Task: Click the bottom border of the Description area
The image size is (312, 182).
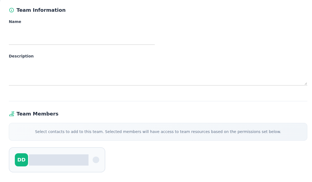Action: tap(158, 85)
